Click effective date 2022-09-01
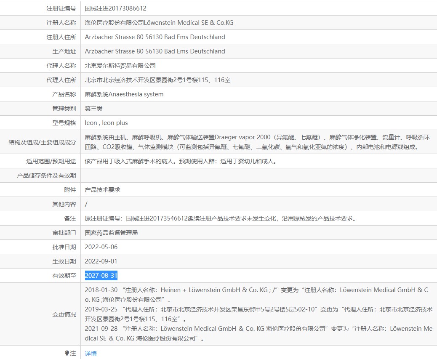This screenshot has width=437, height=359. [x=101, y=261]
